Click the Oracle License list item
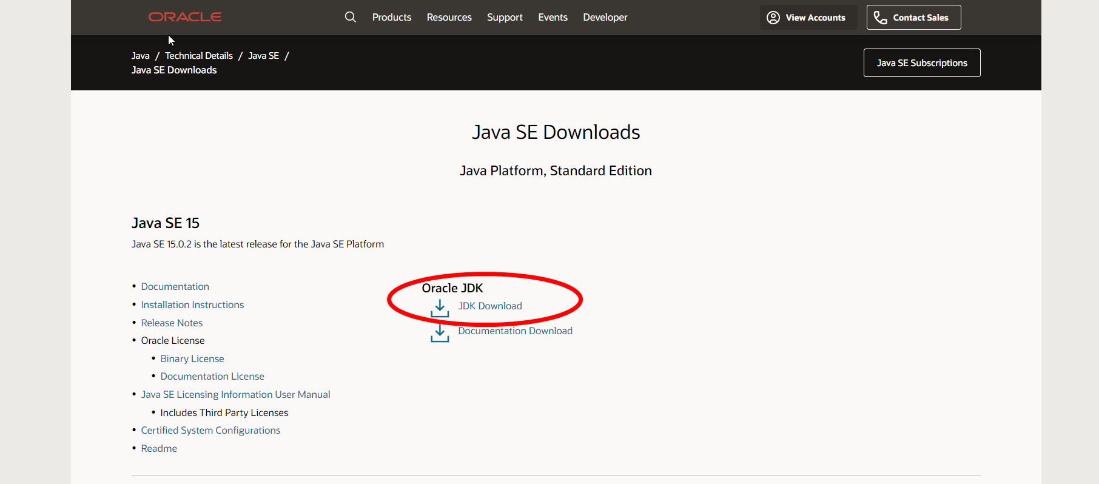 pyautogui.click(x=173, y=340)
